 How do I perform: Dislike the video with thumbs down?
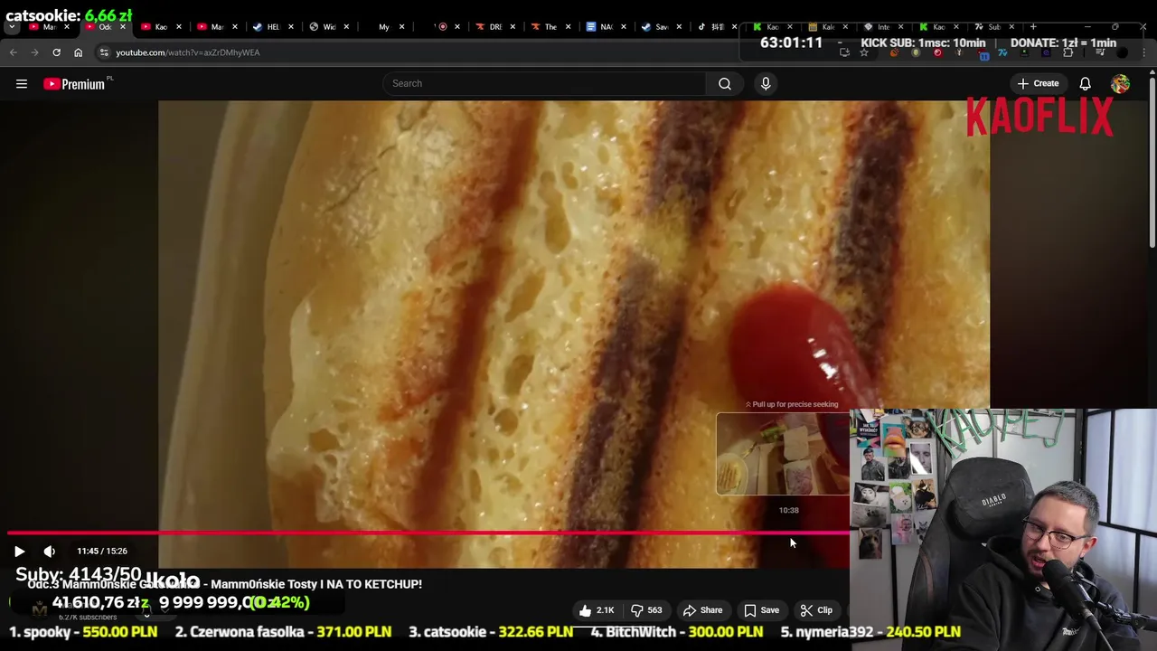click(646, 610)
